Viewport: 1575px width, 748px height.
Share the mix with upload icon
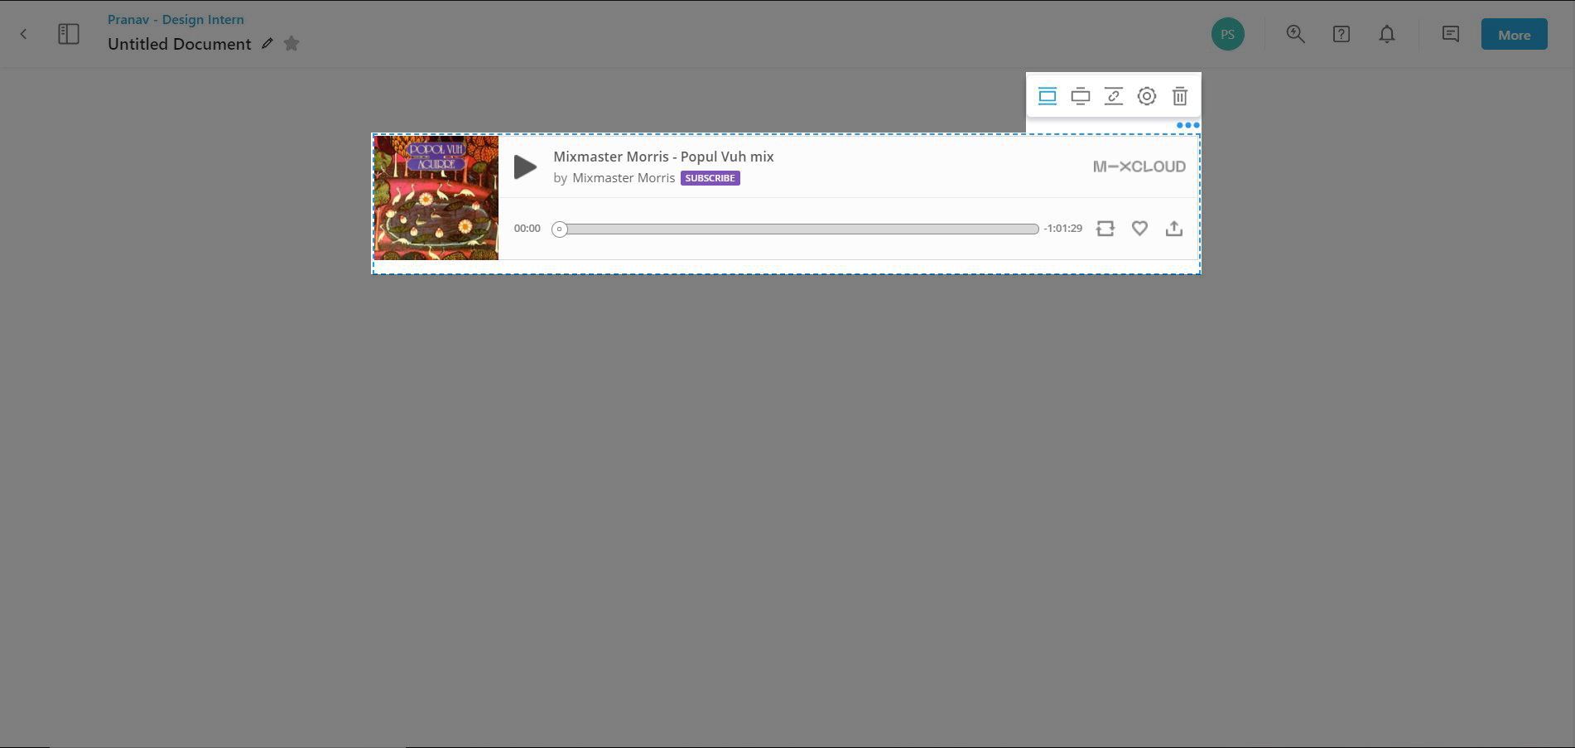[x=1173, y=229]
